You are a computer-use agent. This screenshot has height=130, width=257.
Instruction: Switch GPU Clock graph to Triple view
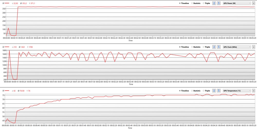204,47
